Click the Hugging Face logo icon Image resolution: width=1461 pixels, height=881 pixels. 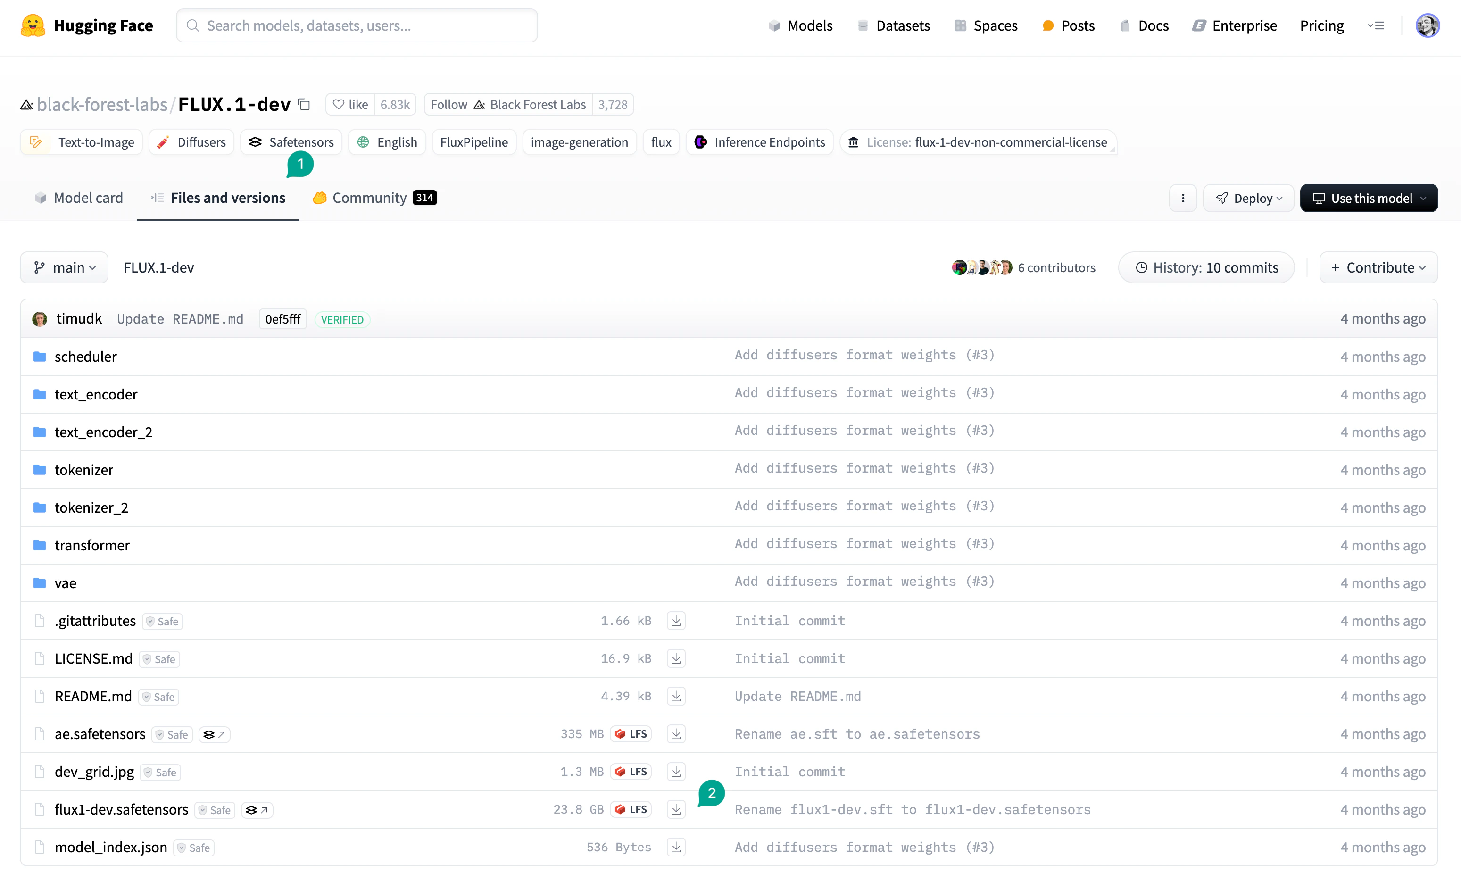[33, 25]
